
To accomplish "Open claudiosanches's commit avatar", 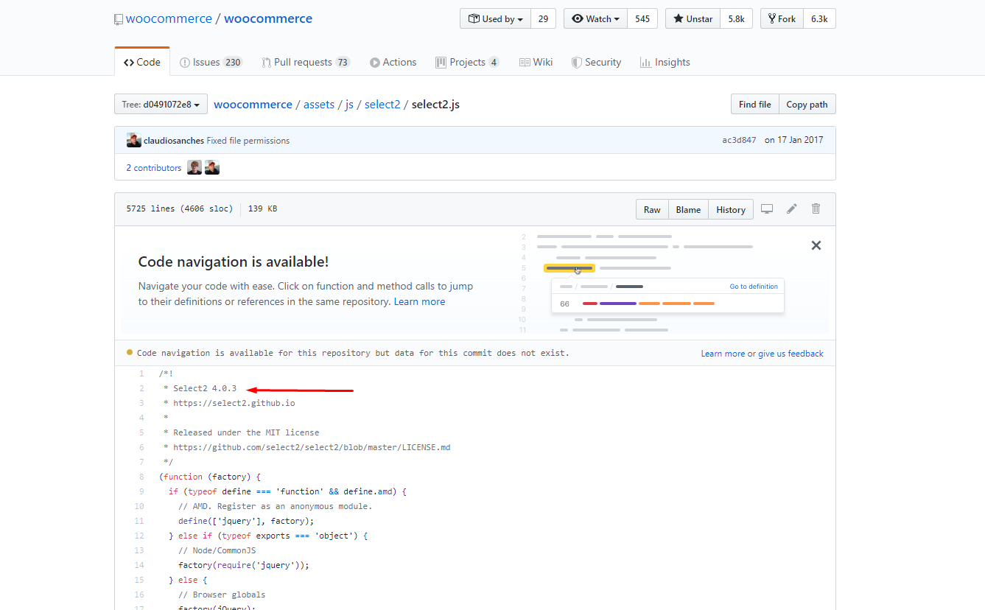I will [x=134, y=139].
